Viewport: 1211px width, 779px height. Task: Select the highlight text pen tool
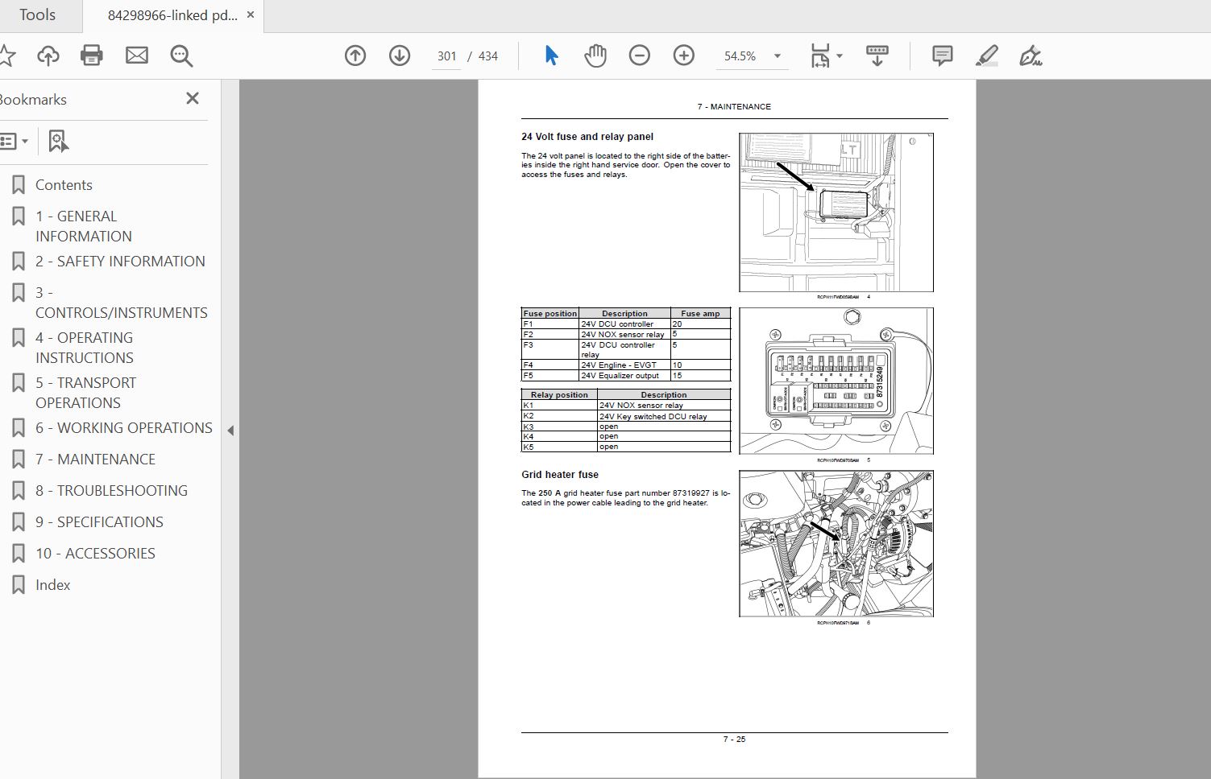986,56
